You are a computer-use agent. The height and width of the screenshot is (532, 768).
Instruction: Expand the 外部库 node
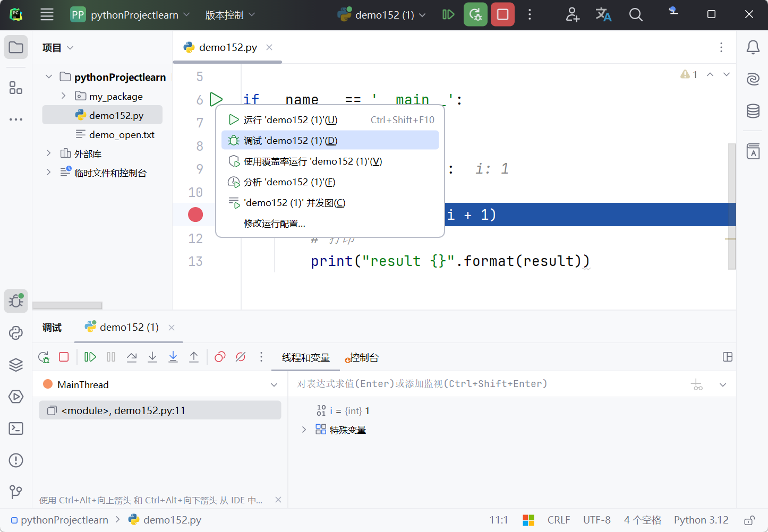[x=49, y=153]
